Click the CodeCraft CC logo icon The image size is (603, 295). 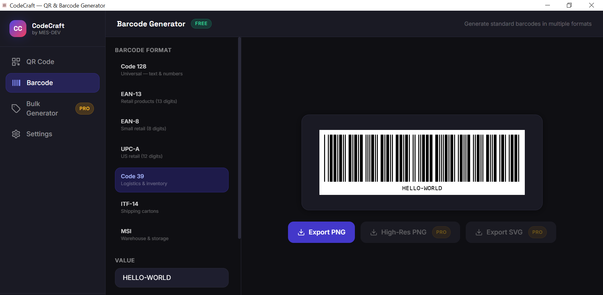point(18,29)
